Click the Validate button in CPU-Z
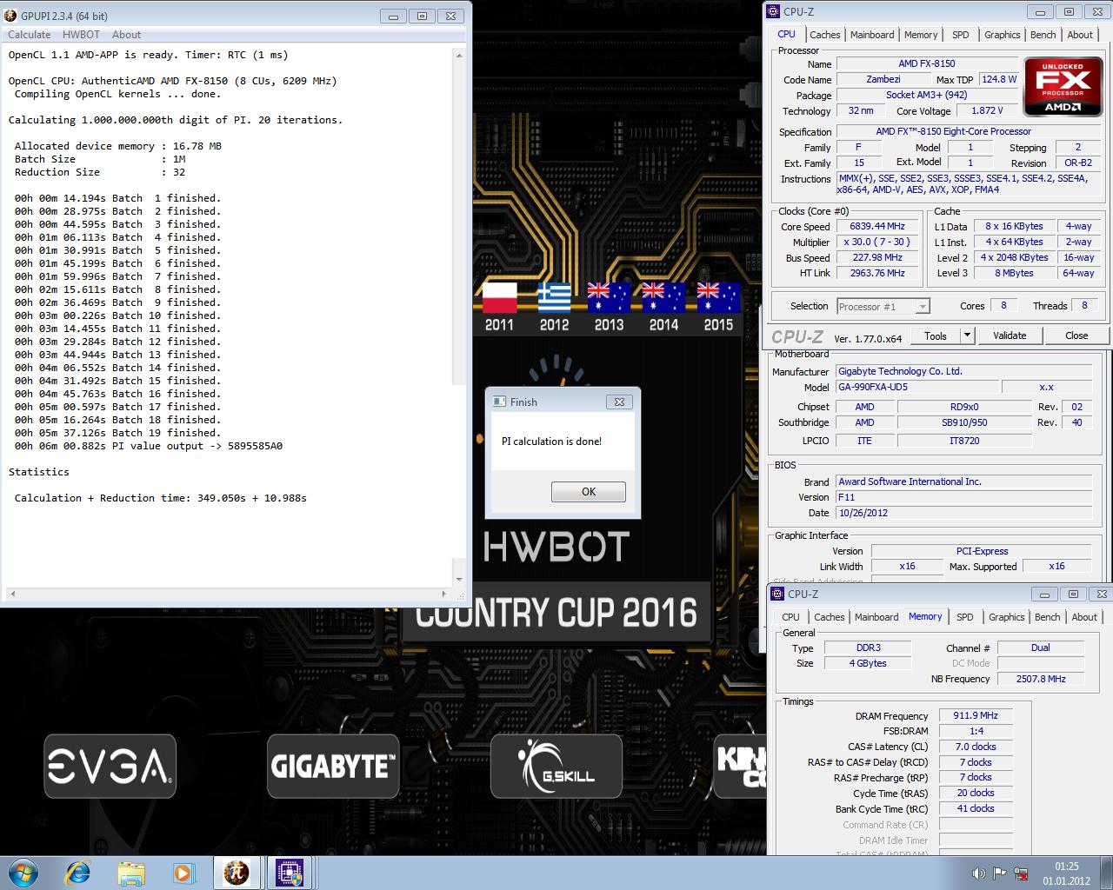The image size is (1113, 890). 1010,335
